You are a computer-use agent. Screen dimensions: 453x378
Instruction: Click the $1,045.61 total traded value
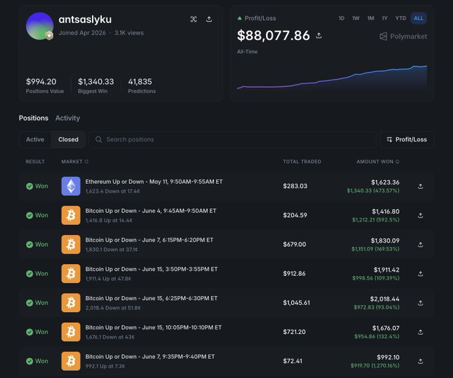pos(296,303)
